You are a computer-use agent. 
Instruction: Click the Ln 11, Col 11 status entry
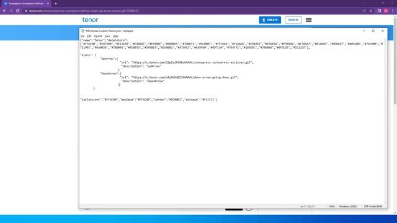click(x=308, y=206)
